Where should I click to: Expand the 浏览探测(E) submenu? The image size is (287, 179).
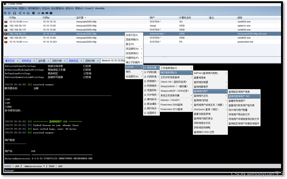tap(134, 53)
